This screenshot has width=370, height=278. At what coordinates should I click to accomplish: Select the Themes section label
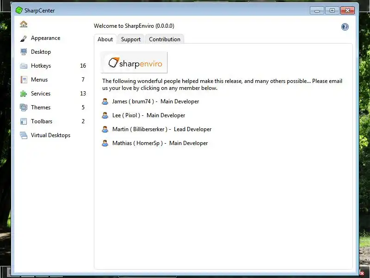41,107
